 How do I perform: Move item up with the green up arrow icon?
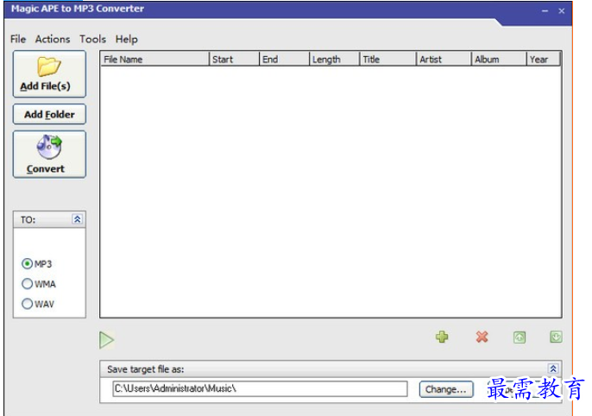(520, 337)
